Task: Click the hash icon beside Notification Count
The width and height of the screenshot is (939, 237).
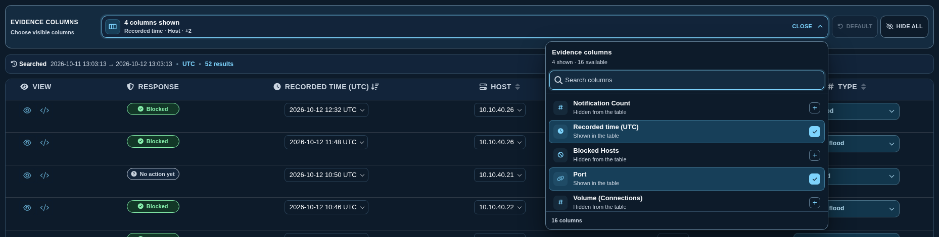Action: pos(560,107)
